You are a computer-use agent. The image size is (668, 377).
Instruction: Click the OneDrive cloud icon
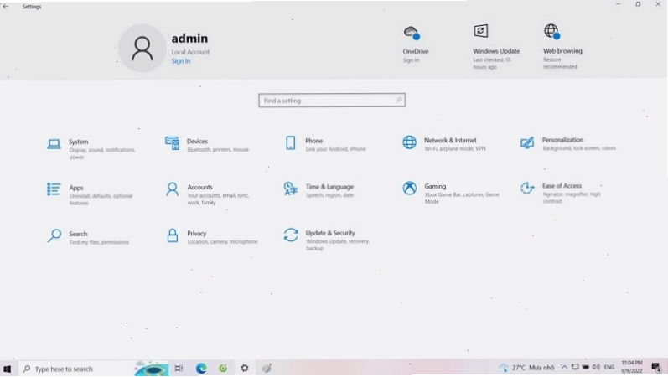coord(412,33)
